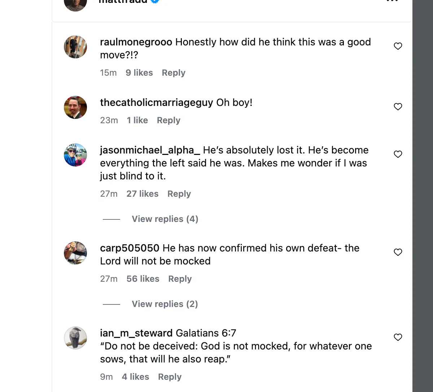The height and width of the screenshot is (392, 433).
Task: Open raulmonegrooo's profile picture
Action: coord(75,47)
